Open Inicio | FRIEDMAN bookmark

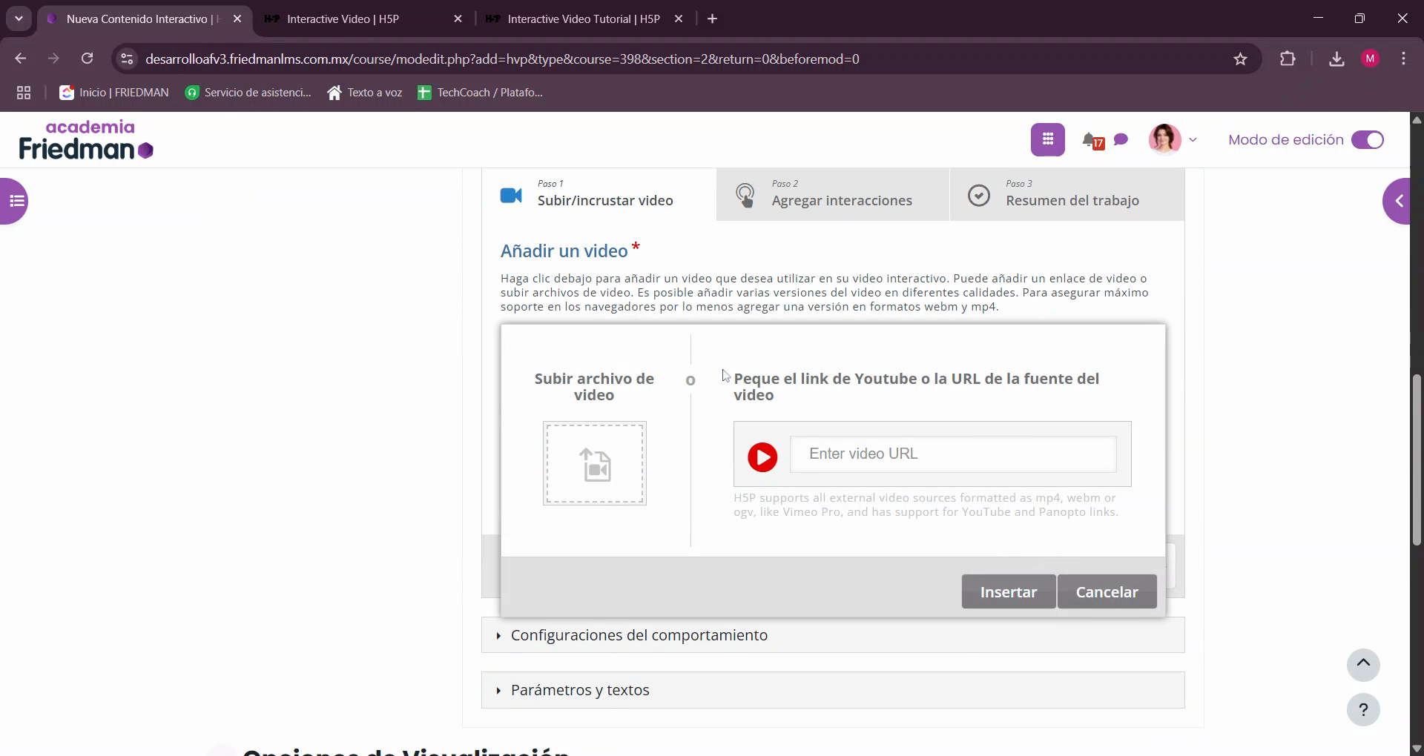114,93
